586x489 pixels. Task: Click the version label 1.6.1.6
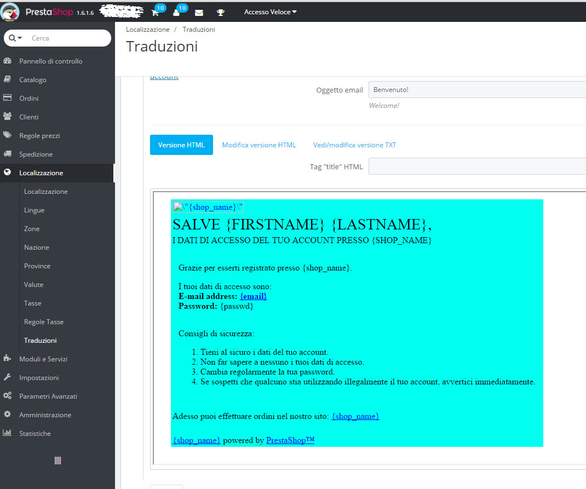(x=85, y=13)
